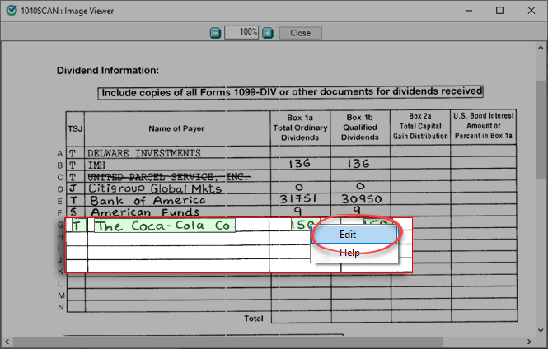Viewport: 548px width, 349px height.
Task: Click 136 in Box 1b column
Action: [x=358, y=163]
